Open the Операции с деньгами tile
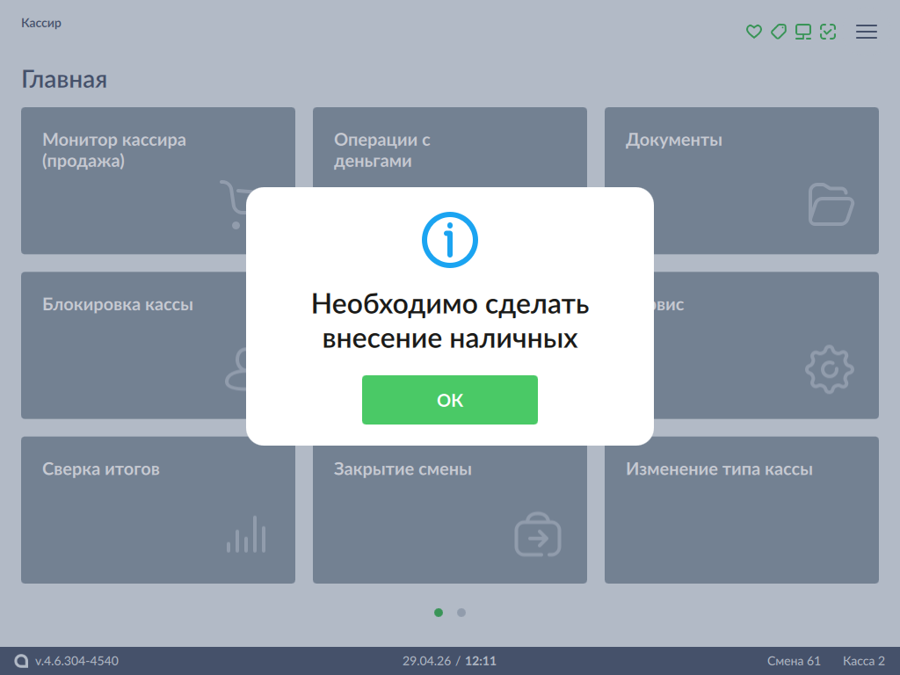Image resolution: width=900 pixels, height=675 pixels. [x=449, y=148]
